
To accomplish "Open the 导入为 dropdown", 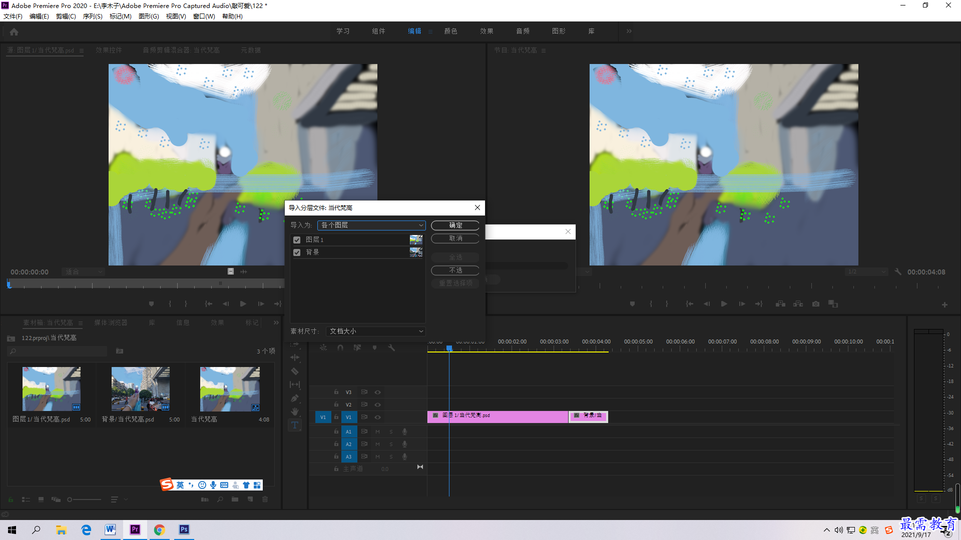I will point(371,225).
